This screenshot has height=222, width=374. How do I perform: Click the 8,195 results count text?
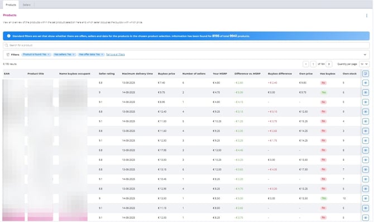point(10,64)
